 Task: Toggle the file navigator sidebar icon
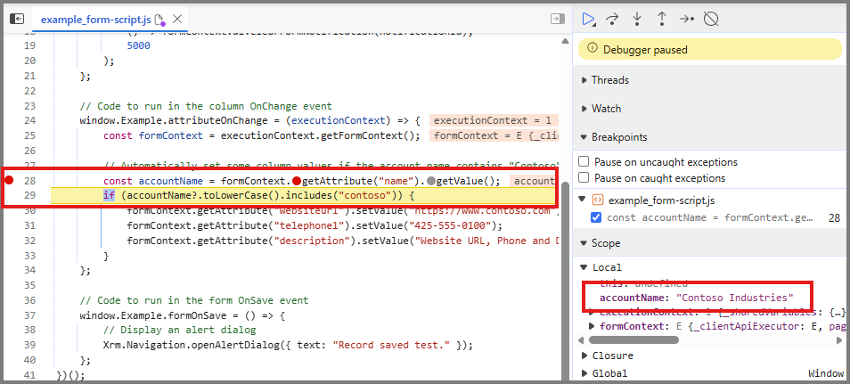17,19
